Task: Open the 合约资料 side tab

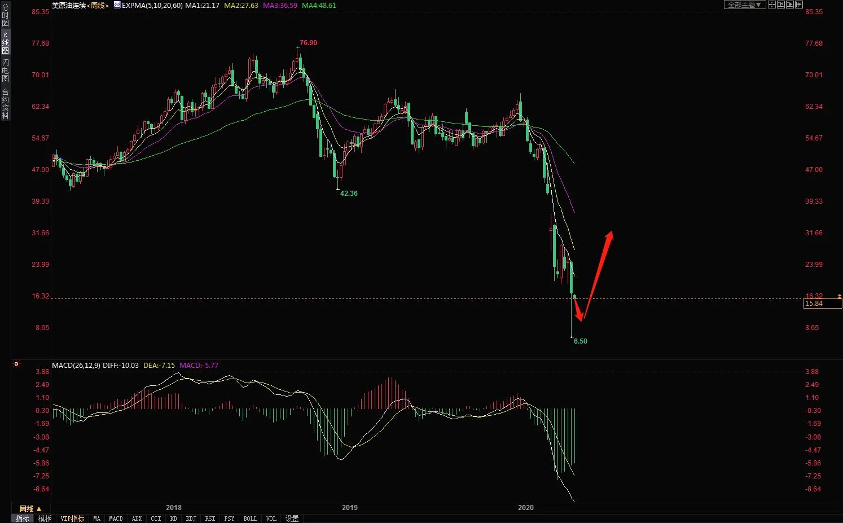Action: click(5, 103)
